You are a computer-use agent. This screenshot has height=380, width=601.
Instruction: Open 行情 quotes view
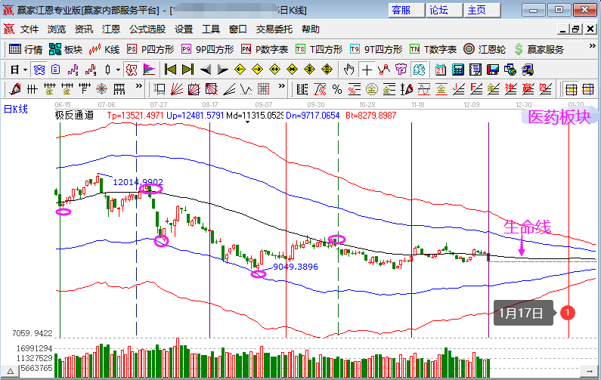[25, 49]
